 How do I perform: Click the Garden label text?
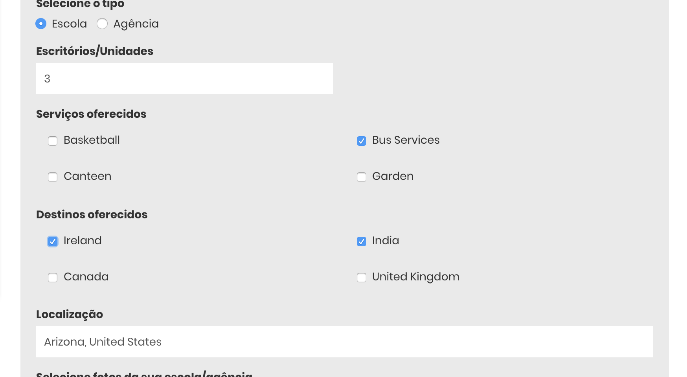click(x=393, y=176)
